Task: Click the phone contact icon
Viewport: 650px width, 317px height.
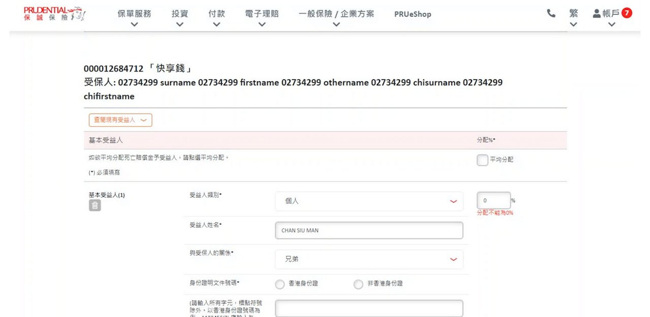Action: [551, 14]
